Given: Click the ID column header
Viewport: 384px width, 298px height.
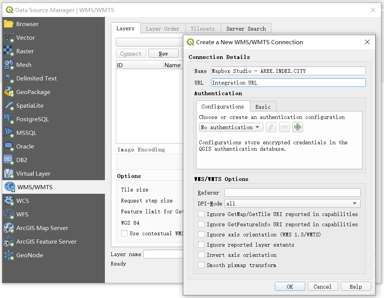Looking at the screenshot, I should click(x=140, y=65).
